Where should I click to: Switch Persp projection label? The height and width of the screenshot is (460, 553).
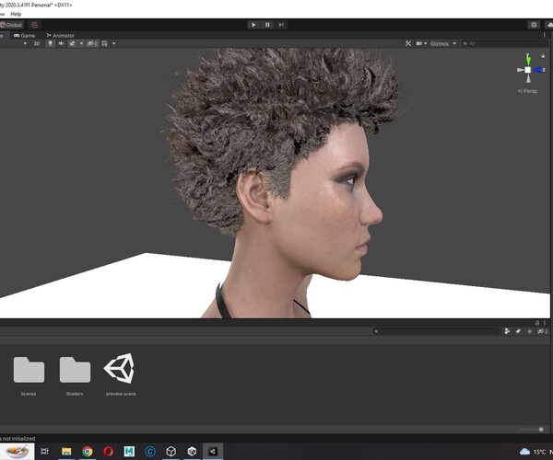point(527,91)
